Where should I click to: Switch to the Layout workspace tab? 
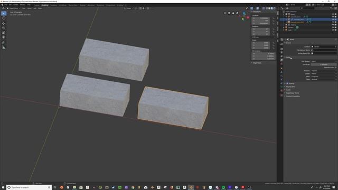click(37, 5)
